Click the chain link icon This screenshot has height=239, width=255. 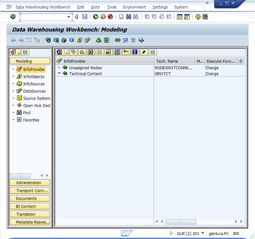[x=118, y=40]
